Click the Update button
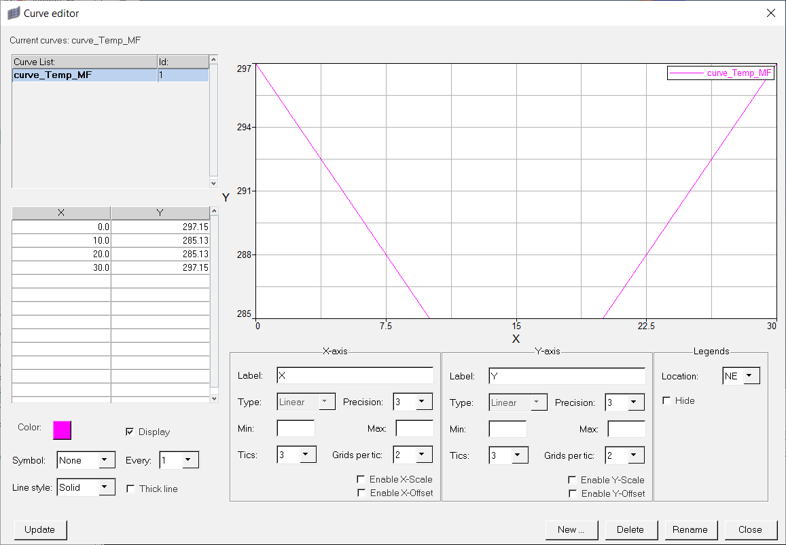Image resolution: width=786 pixels, height=545 pixels. tap(40, 529)
